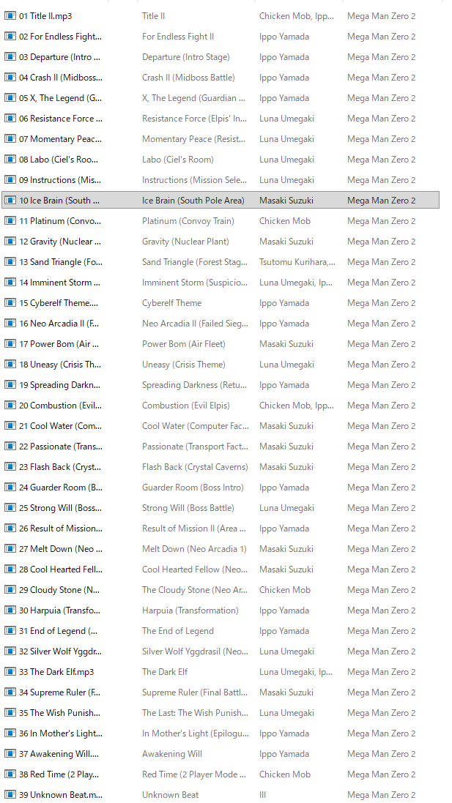Select file name 37 Awakening Will

[59, 753]
